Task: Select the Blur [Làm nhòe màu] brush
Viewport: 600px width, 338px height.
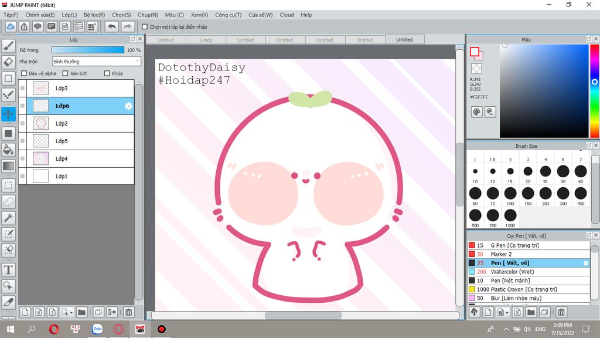Action: [529, 298]
